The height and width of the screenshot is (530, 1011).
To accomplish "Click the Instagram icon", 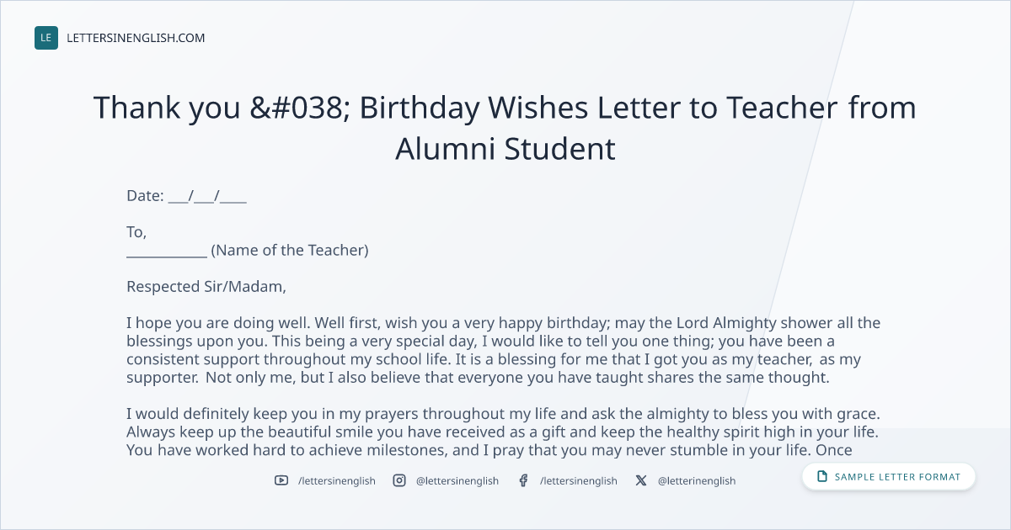I will (x=399, y=480).
